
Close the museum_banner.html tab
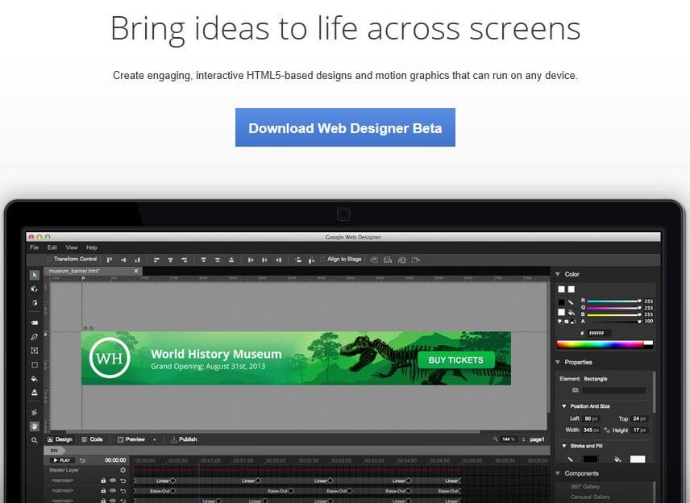(136, 271)
